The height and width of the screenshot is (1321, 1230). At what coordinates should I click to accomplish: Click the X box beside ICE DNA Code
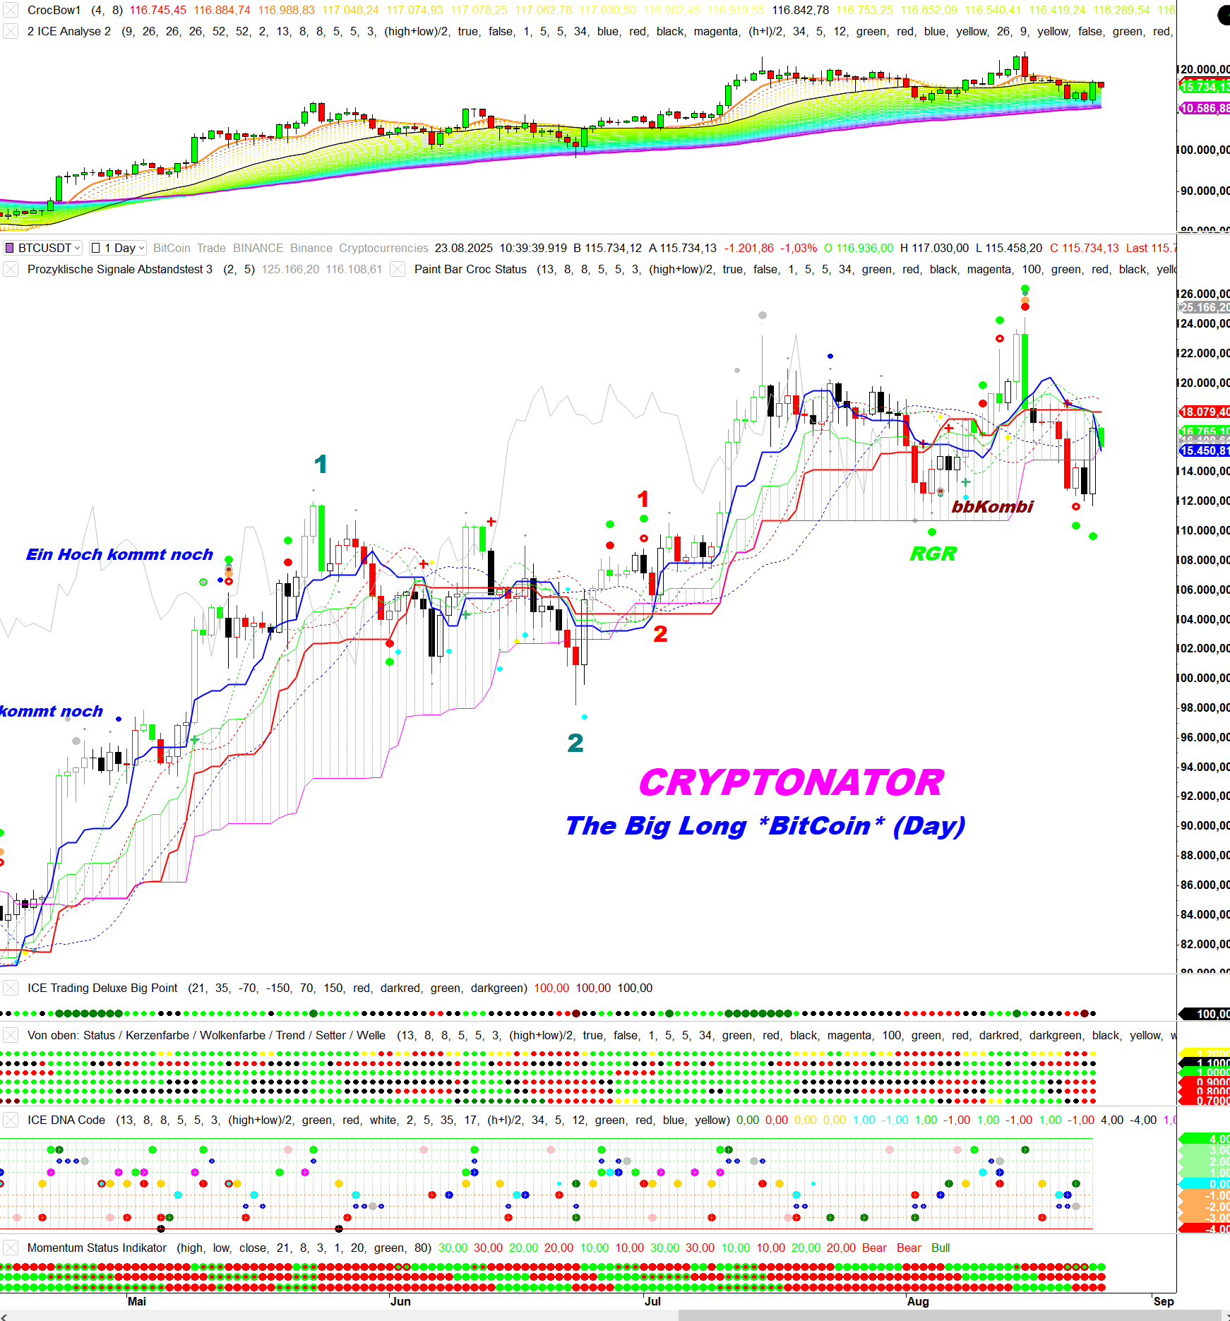pos(10,1120)
